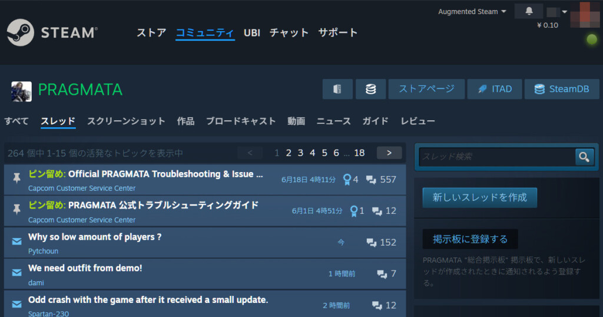603x317 pixels.
Task: Switch to the レビュー tab
Action: coord(418,121)
